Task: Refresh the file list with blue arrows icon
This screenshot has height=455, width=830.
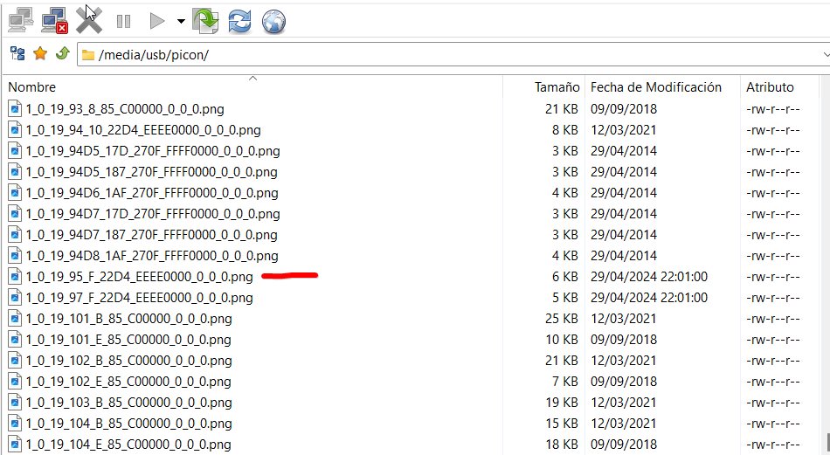Action: coord(239,20)
